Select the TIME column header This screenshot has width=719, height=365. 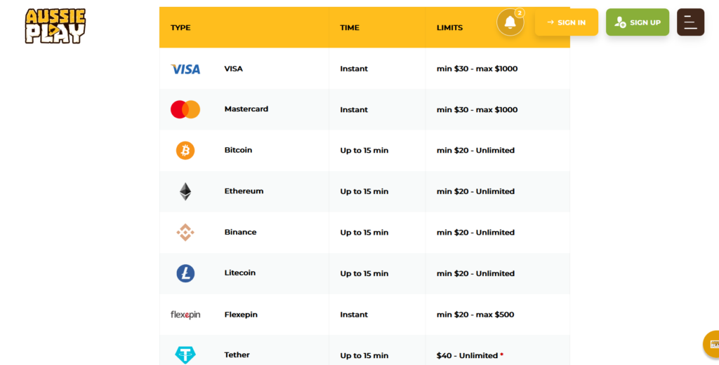[x=350, y=28]
